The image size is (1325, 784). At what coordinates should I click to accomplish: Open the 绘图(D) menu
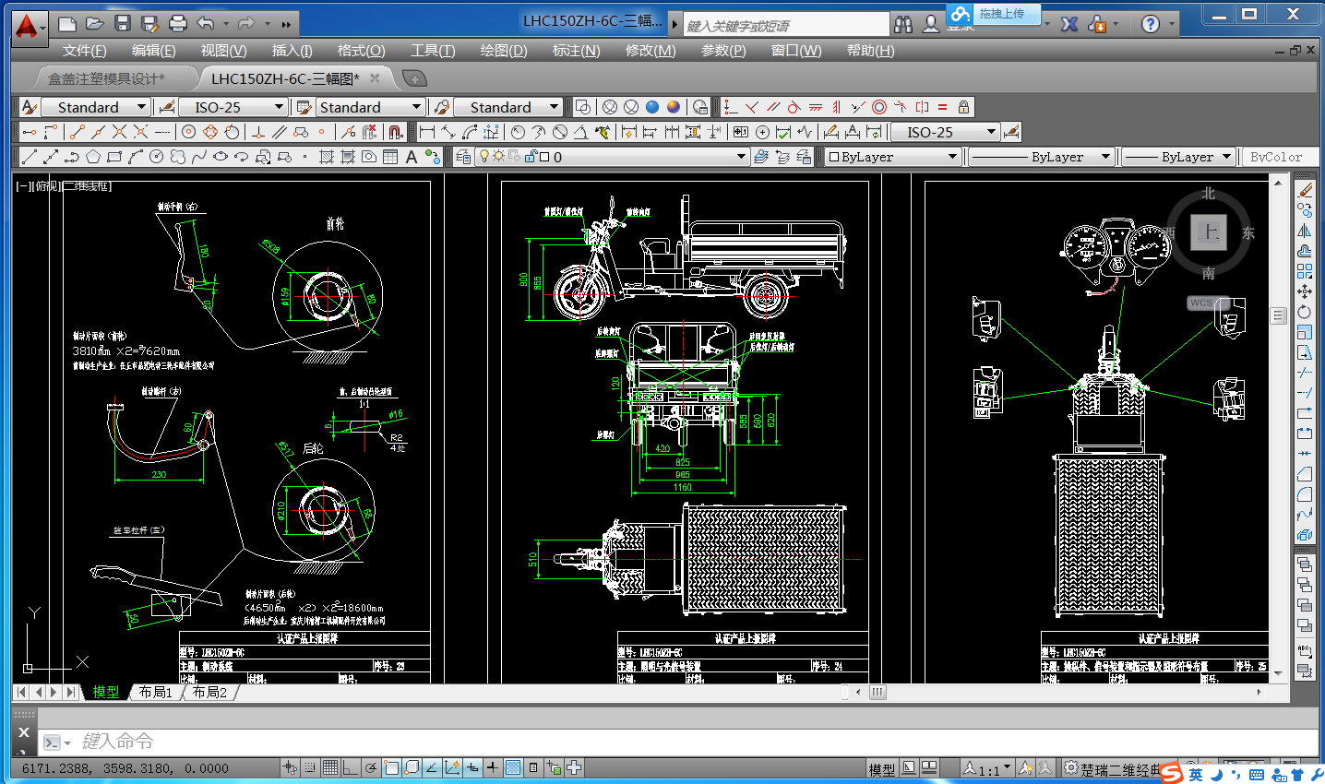[502, 51]
